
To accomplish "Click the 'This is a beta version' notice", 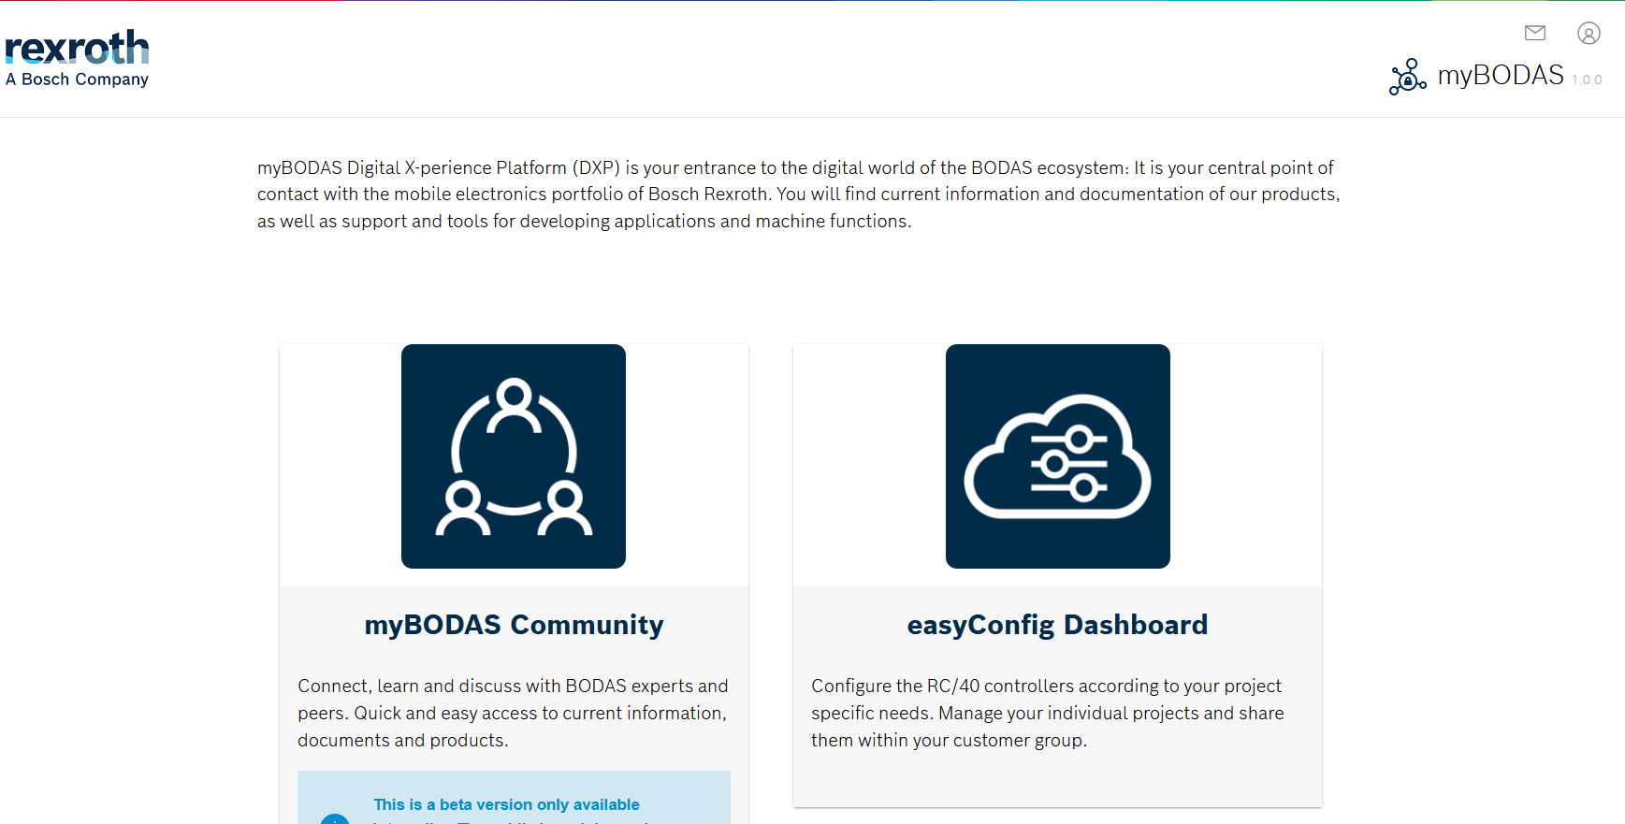I will tap(514, 798).
